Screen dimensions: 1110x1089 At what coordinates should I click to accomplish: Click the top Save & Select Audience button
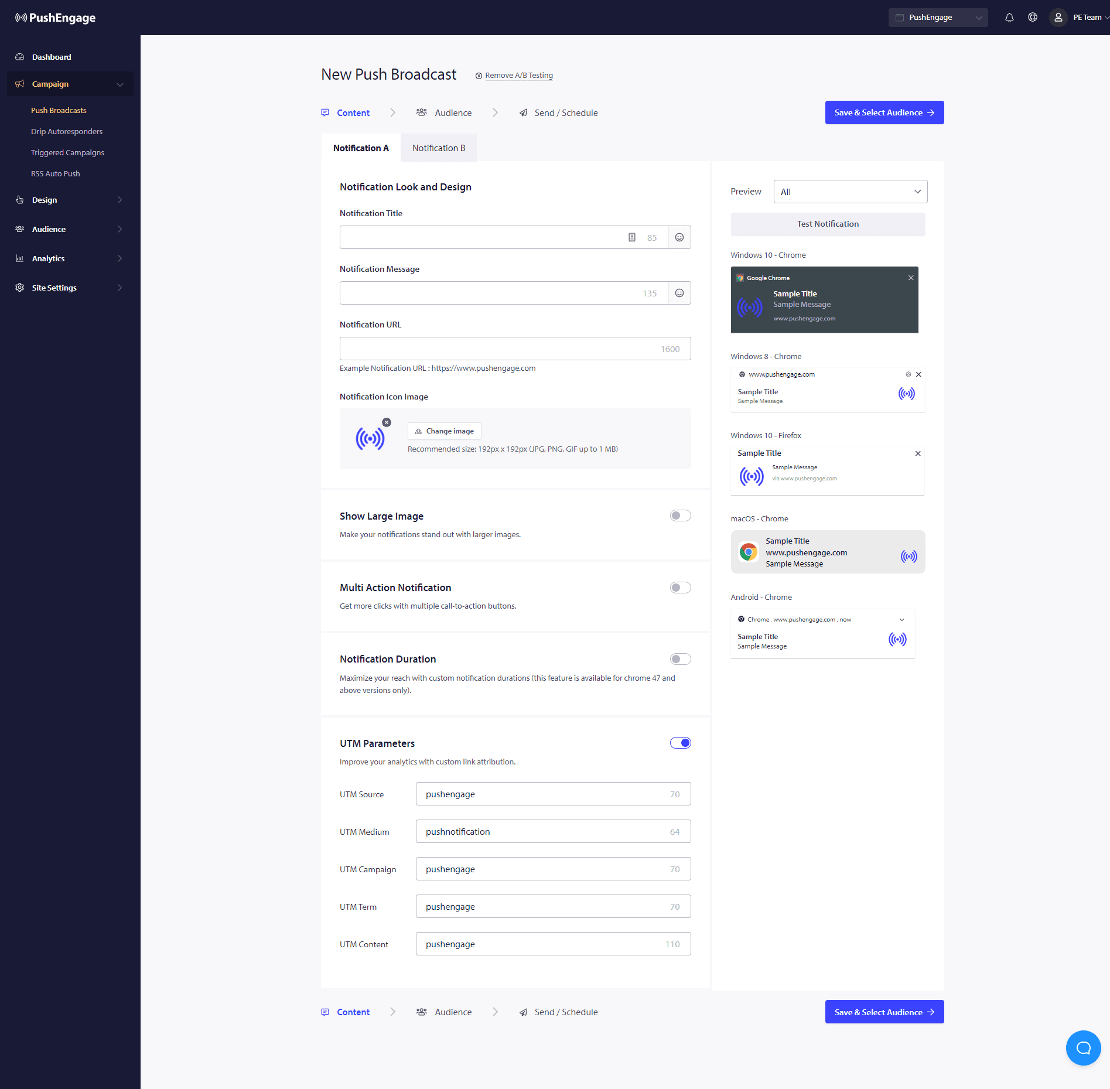tap(884, 112)
